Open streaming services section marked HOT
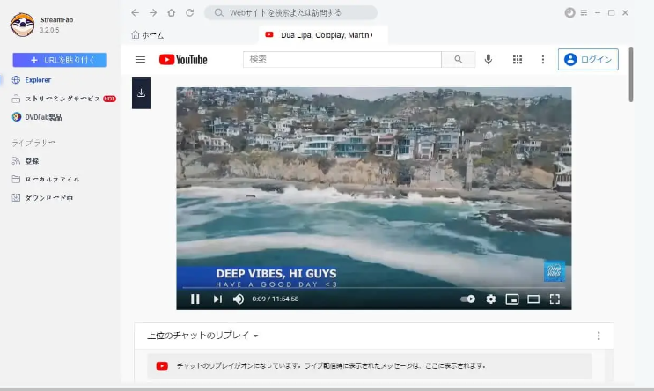The image size is (654, 391). (x=64, y=99)
